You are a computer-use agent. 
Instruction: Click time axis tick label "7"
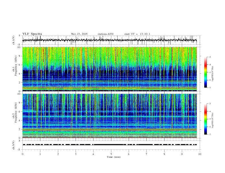point(147,154)
